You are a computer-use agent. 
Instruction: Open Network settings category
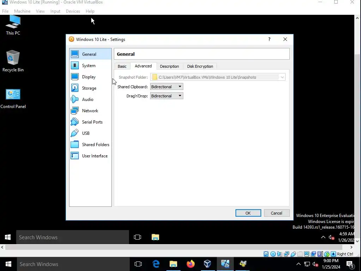tap(90, 110)
